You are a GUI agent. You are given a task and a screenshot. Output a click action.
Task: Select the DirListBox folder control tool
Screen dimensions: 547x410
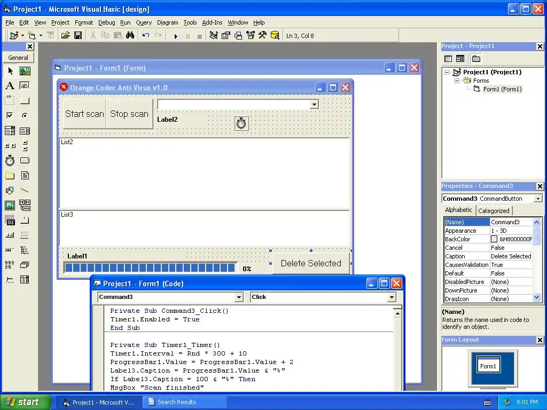coord(10,175)
